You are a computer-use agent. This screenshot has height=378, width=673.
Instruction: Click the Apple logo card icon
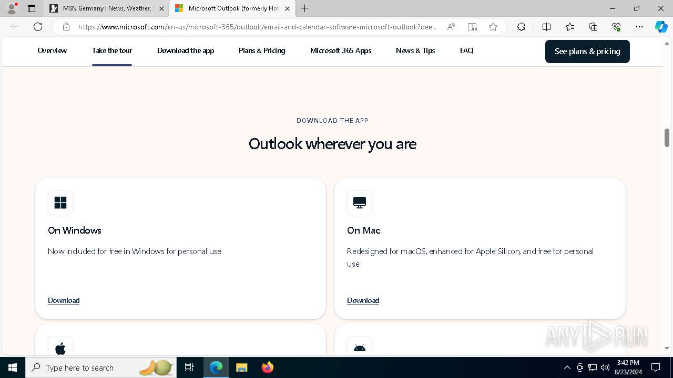pyautogui.click(x=60, y=346)
